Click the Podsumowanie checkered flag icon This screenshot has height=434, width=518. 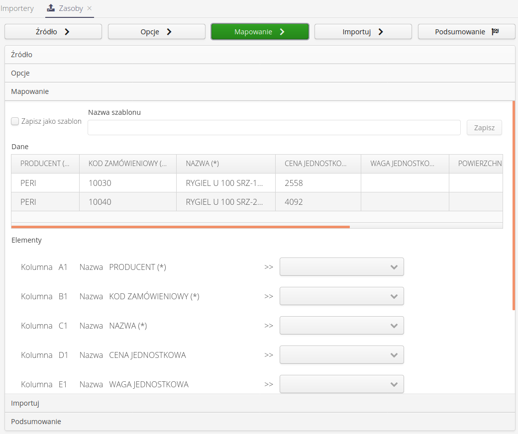click(x=495, y=32)
